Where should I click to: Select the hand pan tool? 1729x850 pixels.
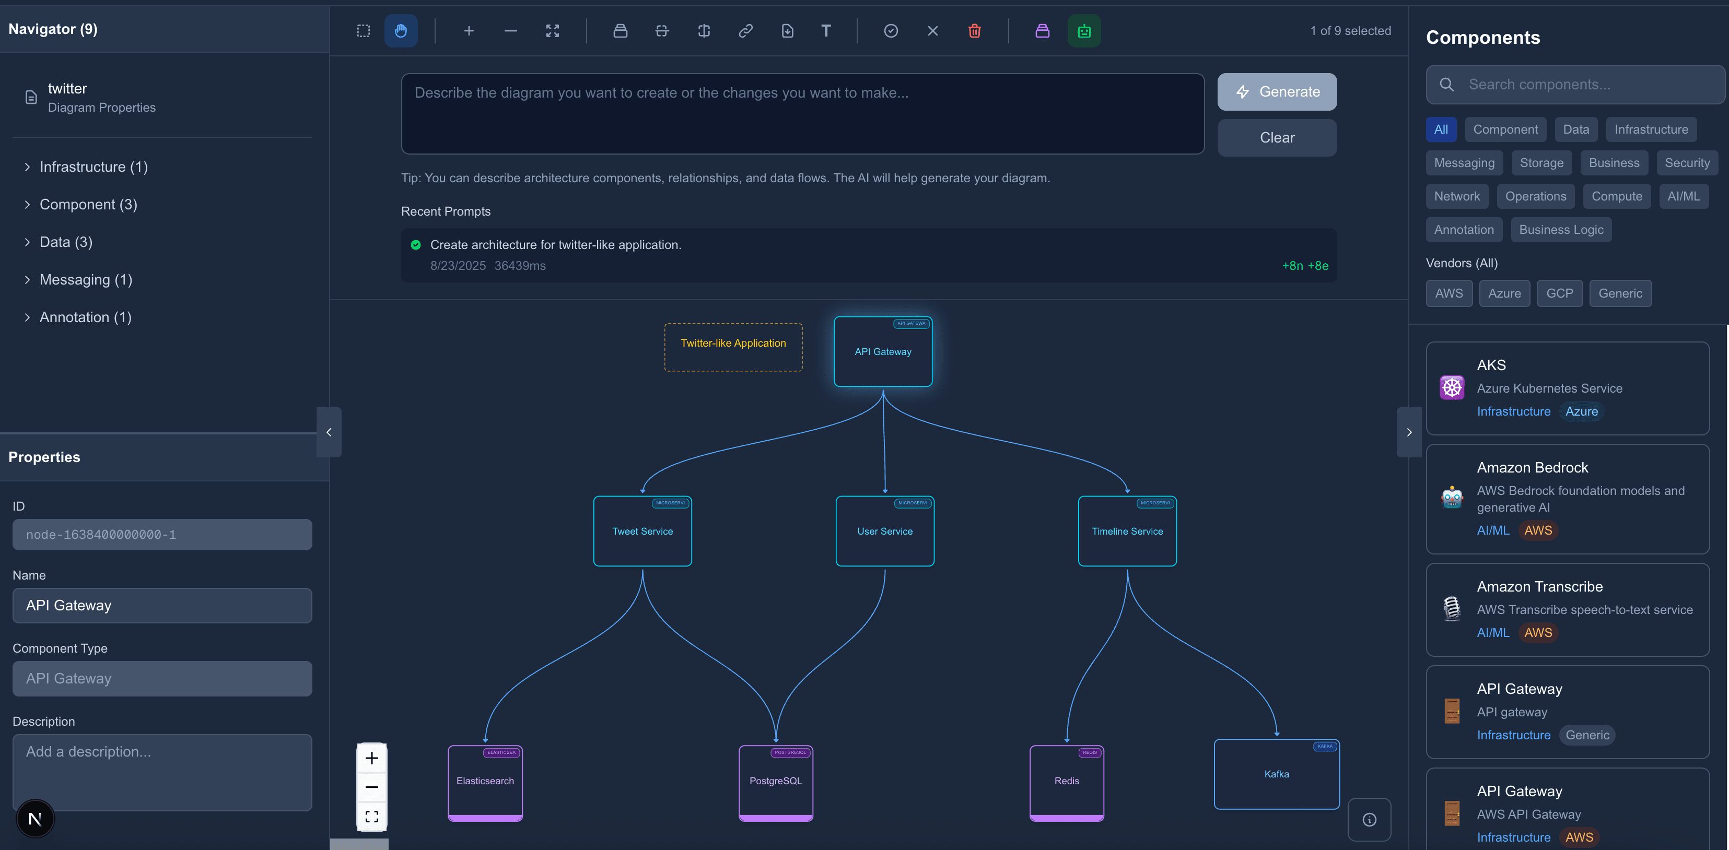click(x=401, y=31)
